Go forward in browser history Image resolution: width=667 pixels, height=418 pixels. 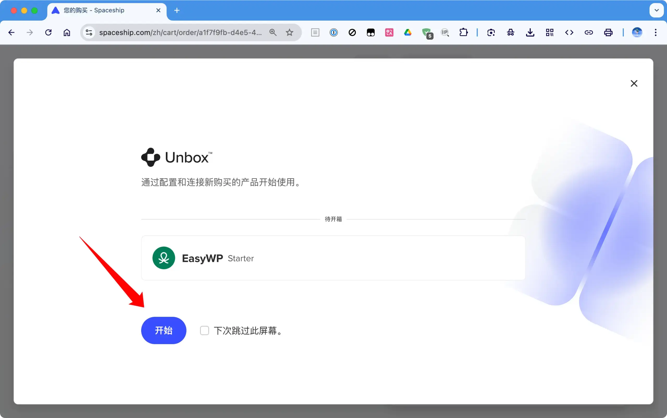29,32
